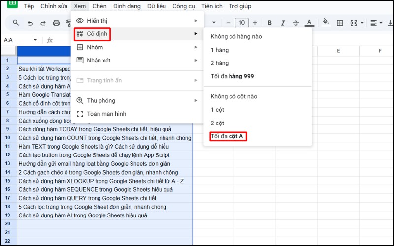Click the font size field showing 10
394x246 pixels.
tap(241, 23)
